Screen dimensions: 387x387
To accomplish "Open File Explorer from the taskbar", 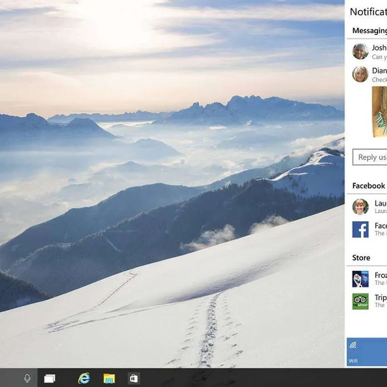I will 109,378.
